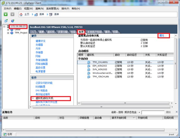This screenshot has width=180, height=138.
Task: Switch to the 本地用户和组 tab
Action: (x=94, y=32)
